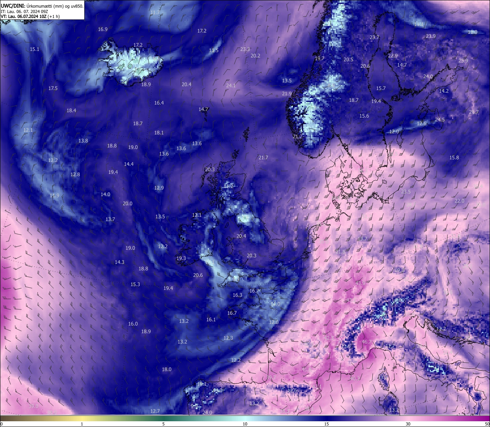The height and width of the screenshot is (427, 490).
Task: Click the 22.9 value on the map
Action: [393, 56]
